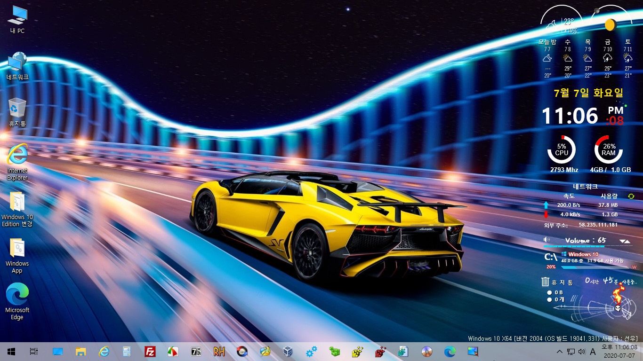Toggle the IME input mode A indicator
The image size is (643, 361).
click(593, 352)
